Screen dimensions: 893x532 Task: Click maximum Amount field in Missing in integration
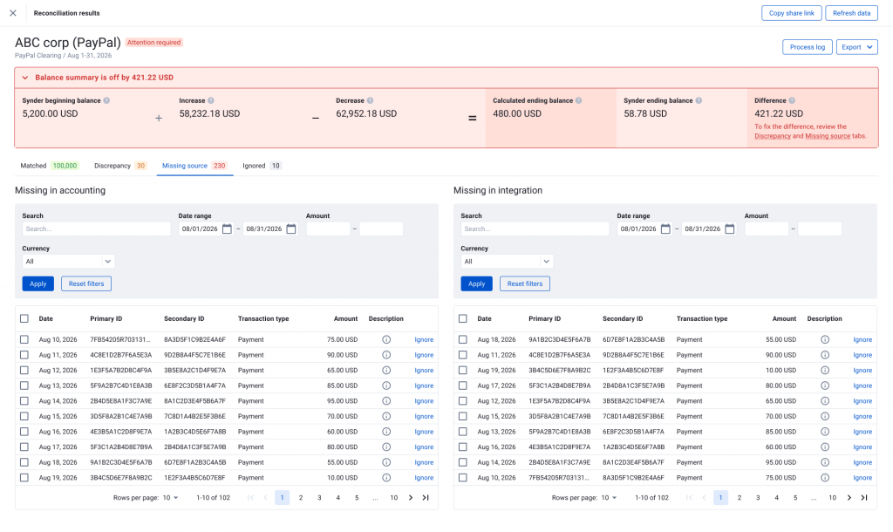820,229
